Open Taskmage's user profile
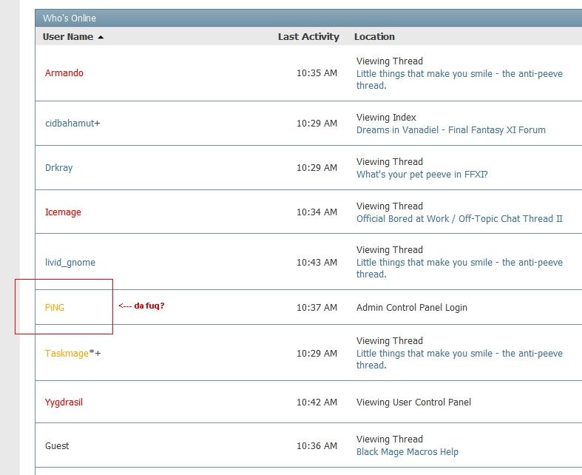This screenshot has height=475, width=582. click(67, 354)
